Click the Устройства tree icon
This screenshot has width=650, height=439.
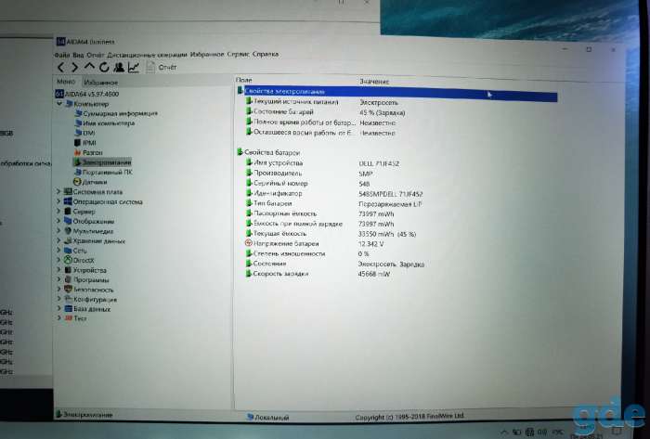coord(68,270)
